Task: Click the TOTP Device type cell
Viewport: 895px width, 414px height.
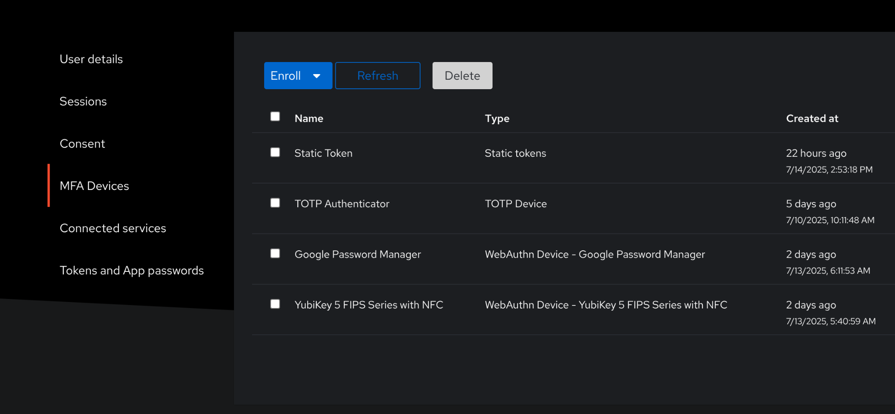Action: [x=515, y=204]
